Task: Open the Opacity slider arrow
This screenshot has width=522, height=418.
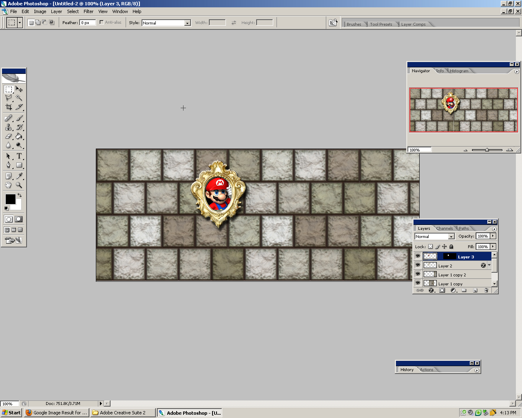Action: pos(493,236)
